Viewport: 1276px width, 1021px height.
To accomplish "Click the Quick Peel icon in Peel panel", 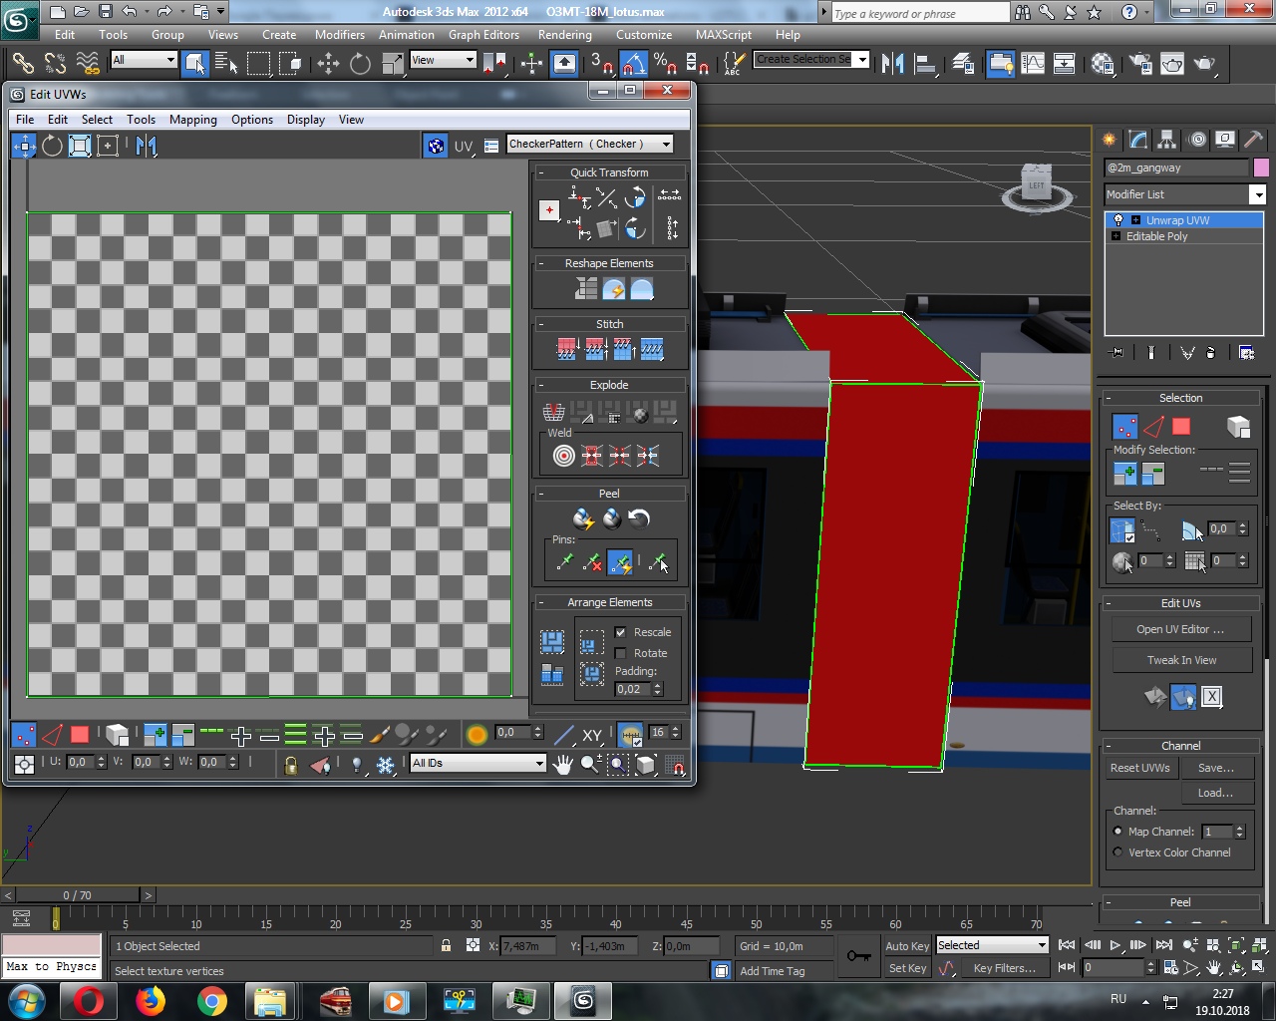I will click(583, 518).
